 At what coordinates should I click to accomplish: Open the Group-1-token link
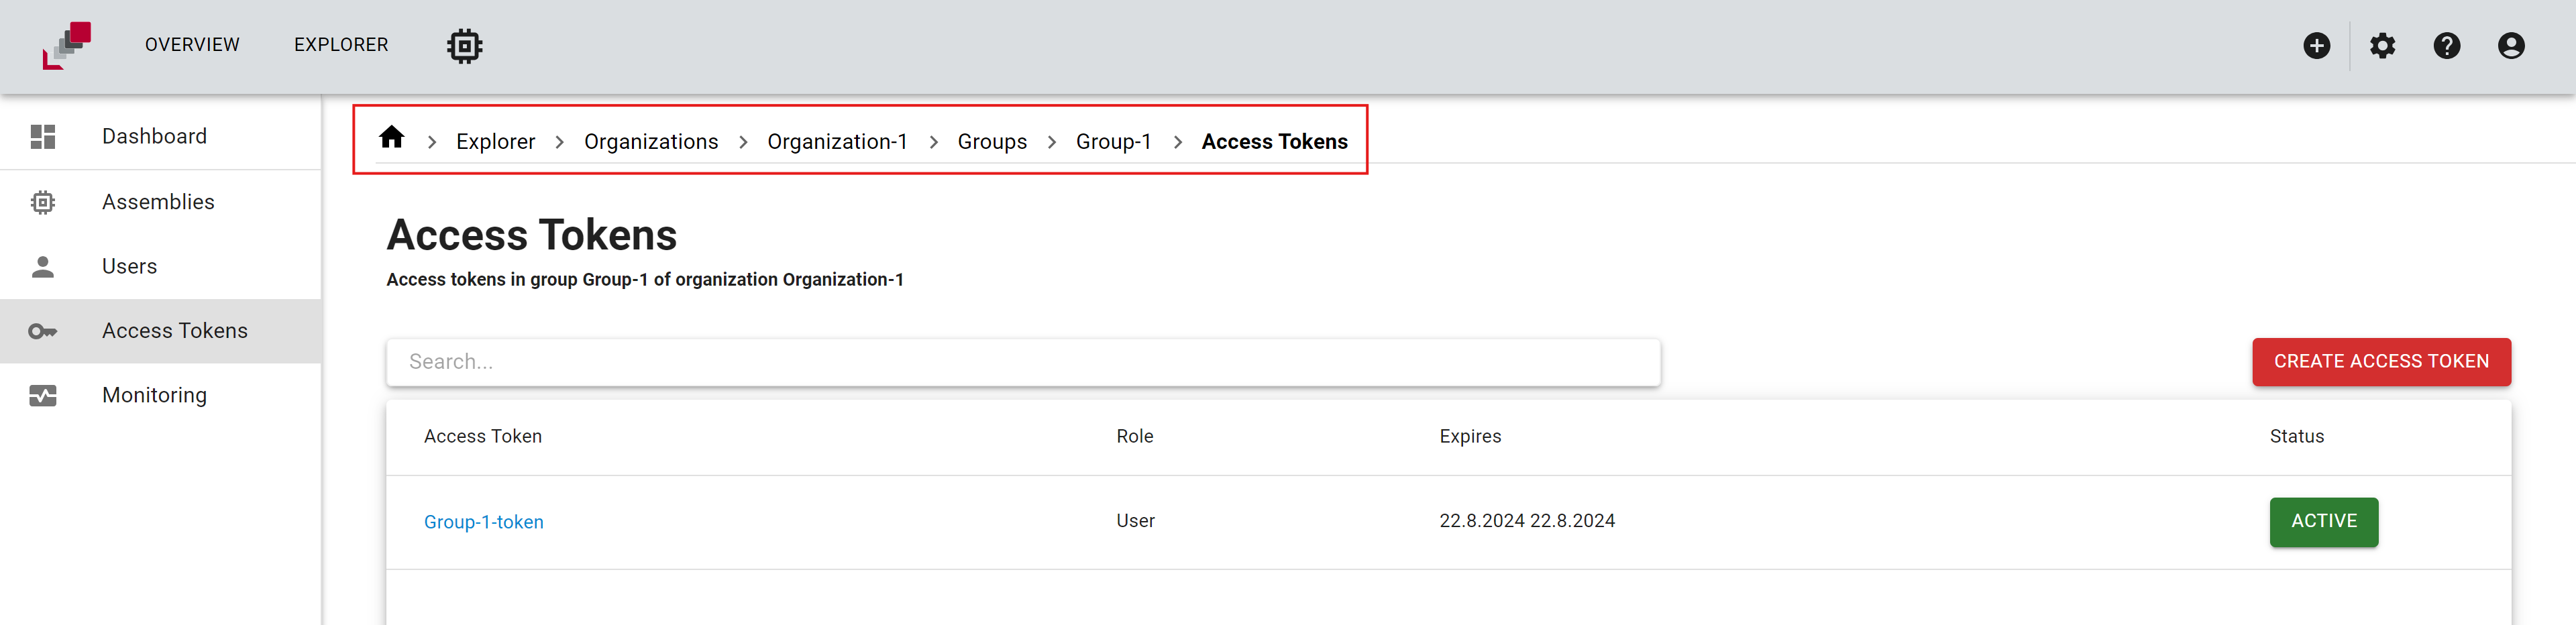[484, 522]
